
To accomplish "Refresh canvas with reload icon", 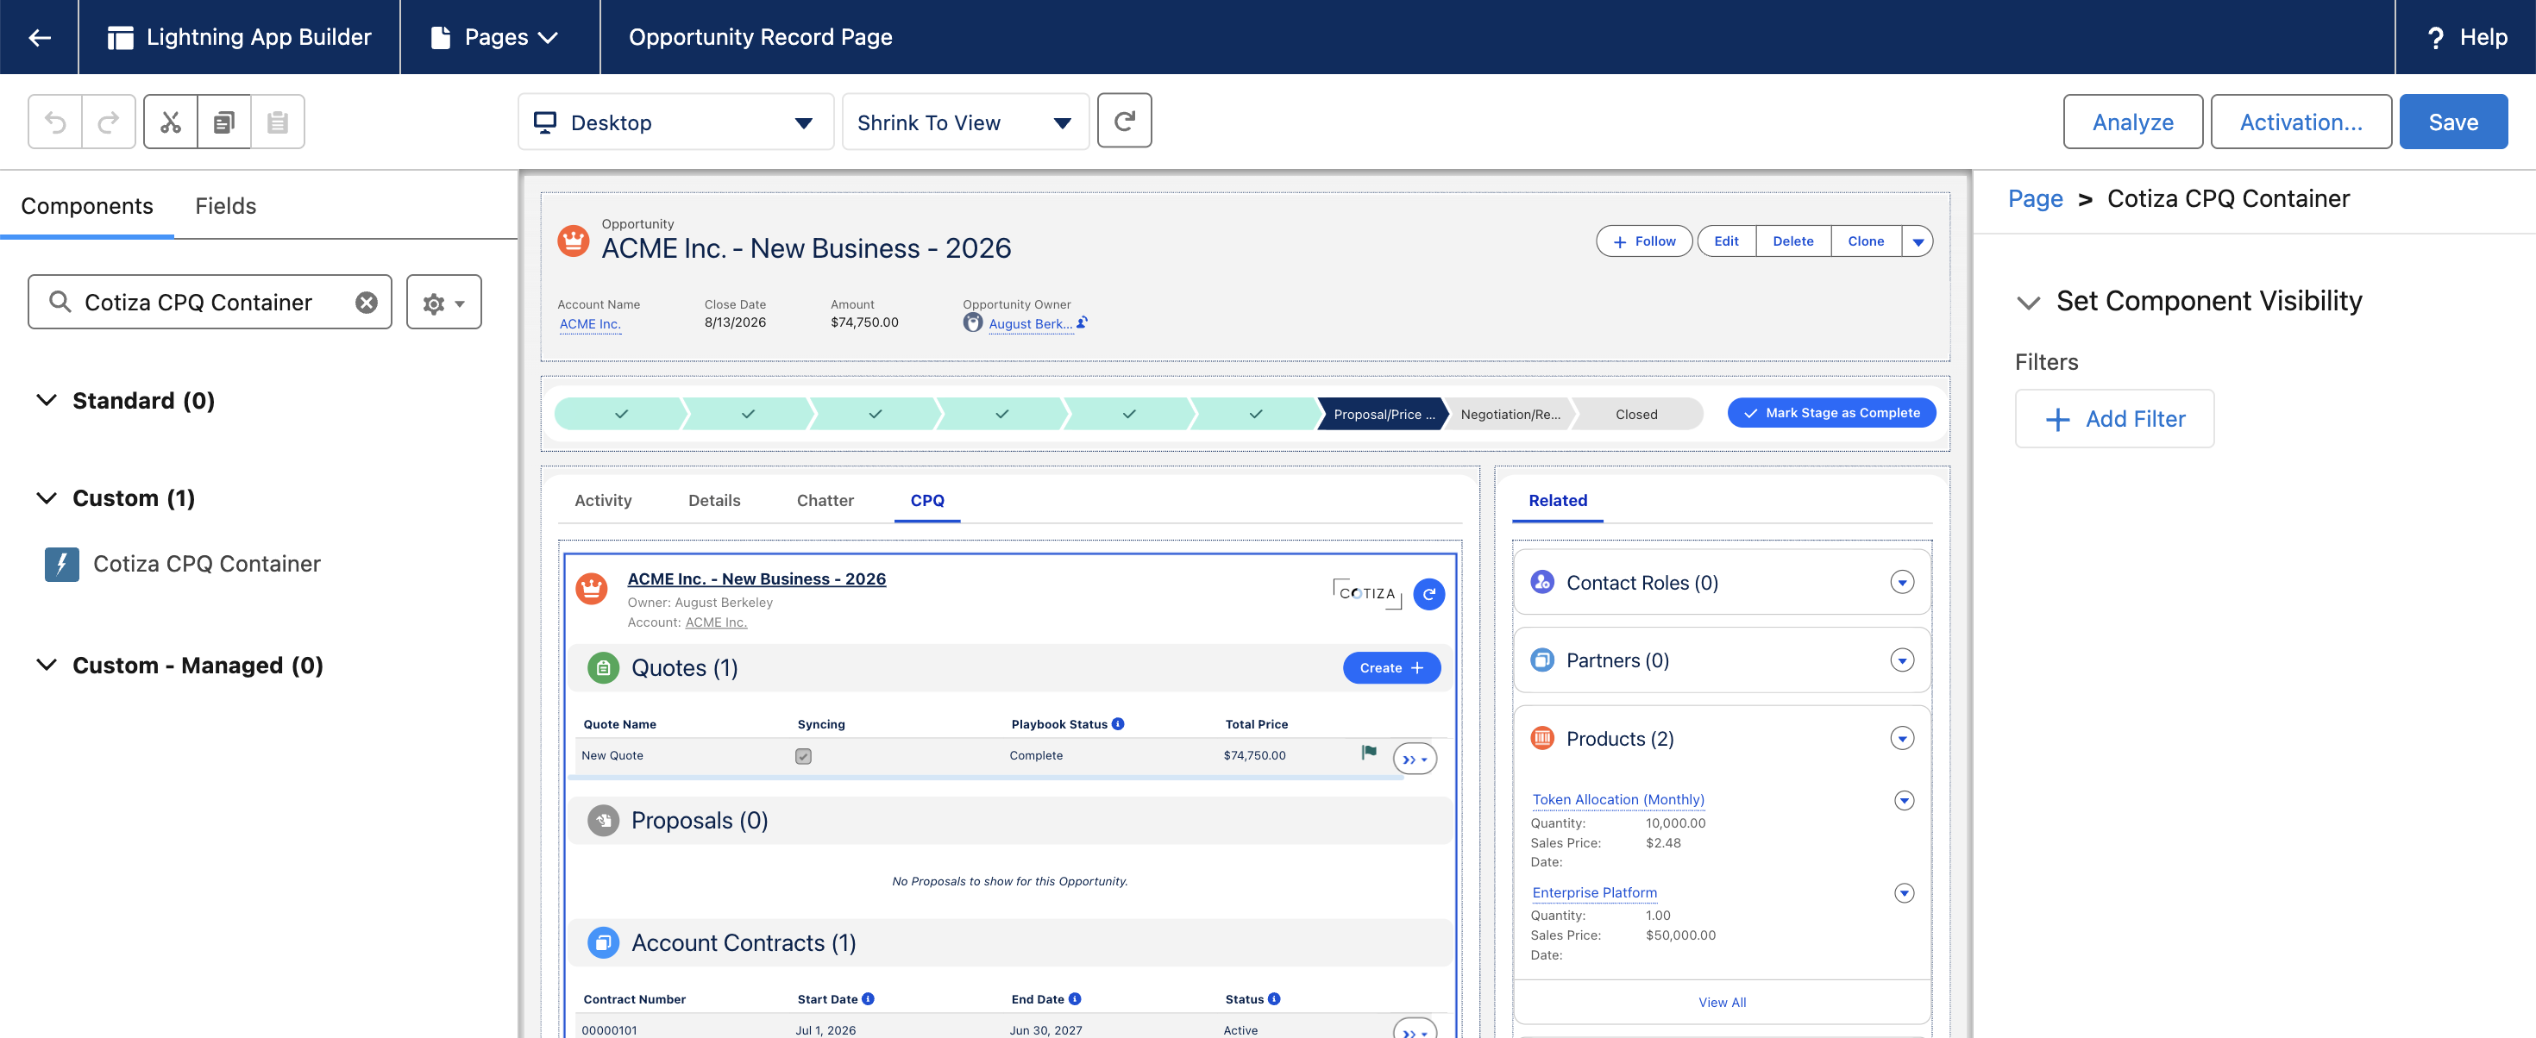I will (x=1124, y=121).
